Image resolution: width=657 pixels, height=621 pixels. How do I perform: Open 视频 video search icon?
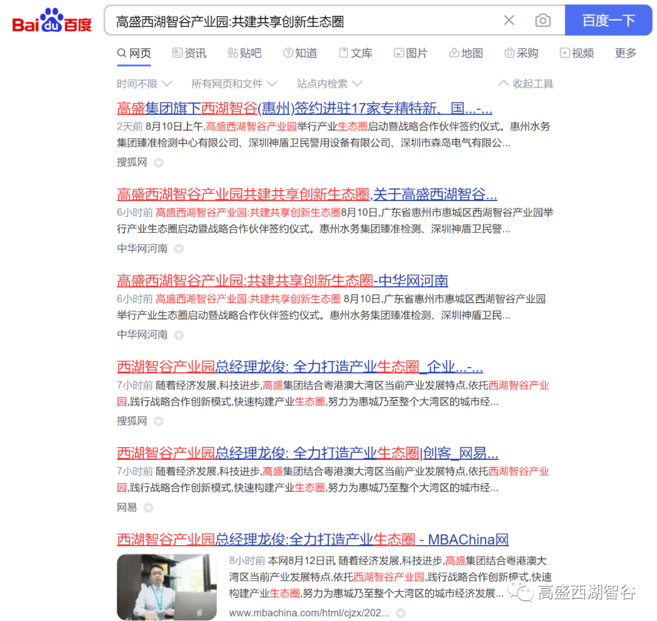[x=576, y=53]
